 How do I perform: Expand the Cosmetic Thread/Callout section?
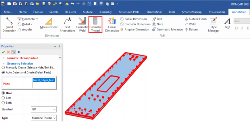click(4, 58)
